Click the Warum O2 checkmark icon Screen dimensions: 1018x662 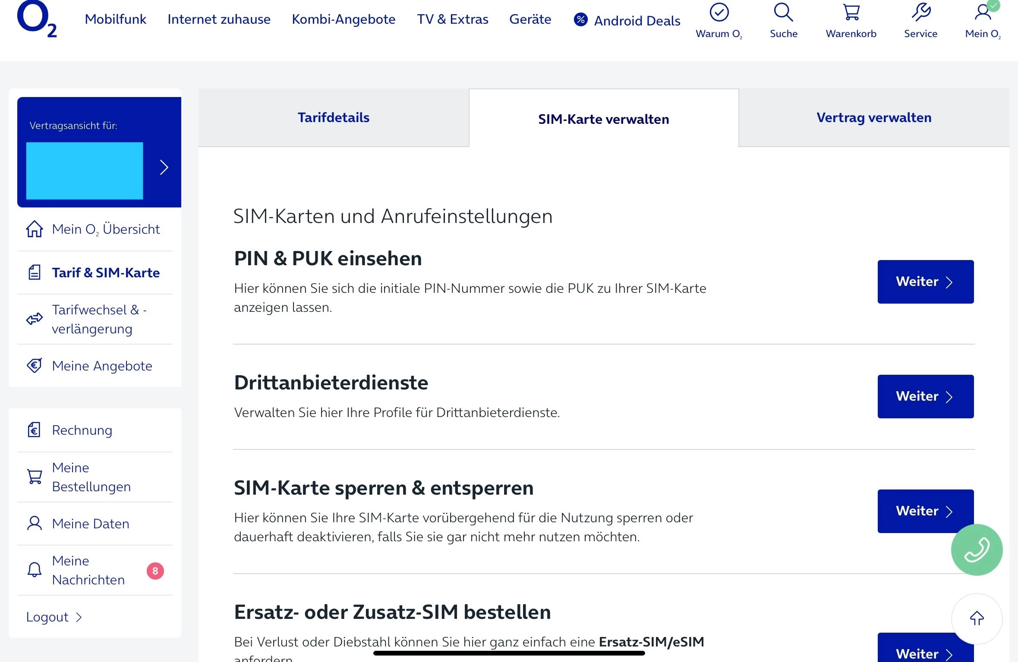click(x=719, y=13)
